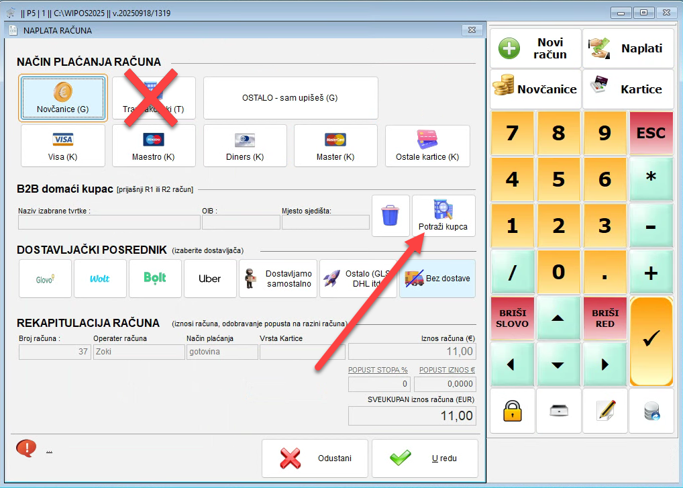This screenshot has height=488, width=683.
Task: Select Master (K) card payment
Action: tap(335, 146)
